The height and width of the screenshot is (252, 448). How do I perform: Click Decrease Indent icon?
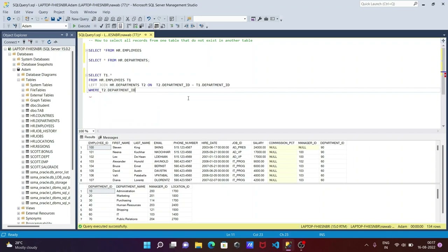pos(187,26)
